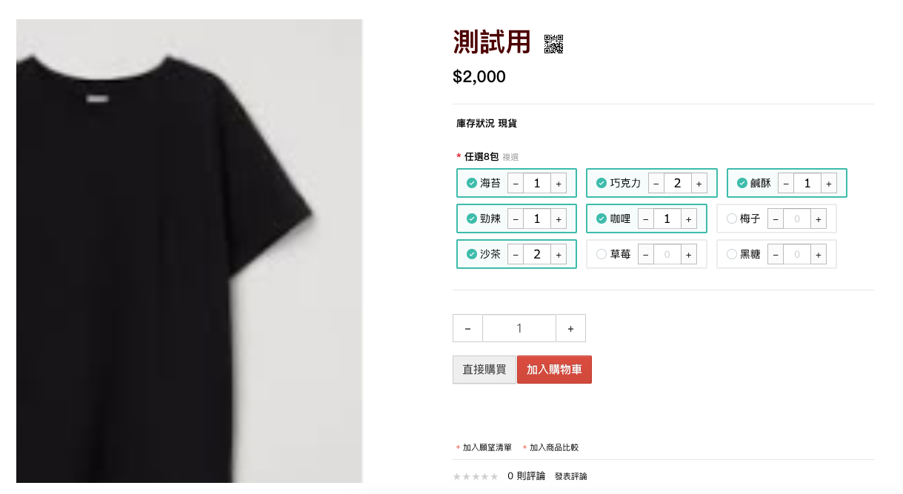Increase 鹹酥 quantity with plus icon
Viewport: 903px width, 494px height.
[x=829, y=183]
